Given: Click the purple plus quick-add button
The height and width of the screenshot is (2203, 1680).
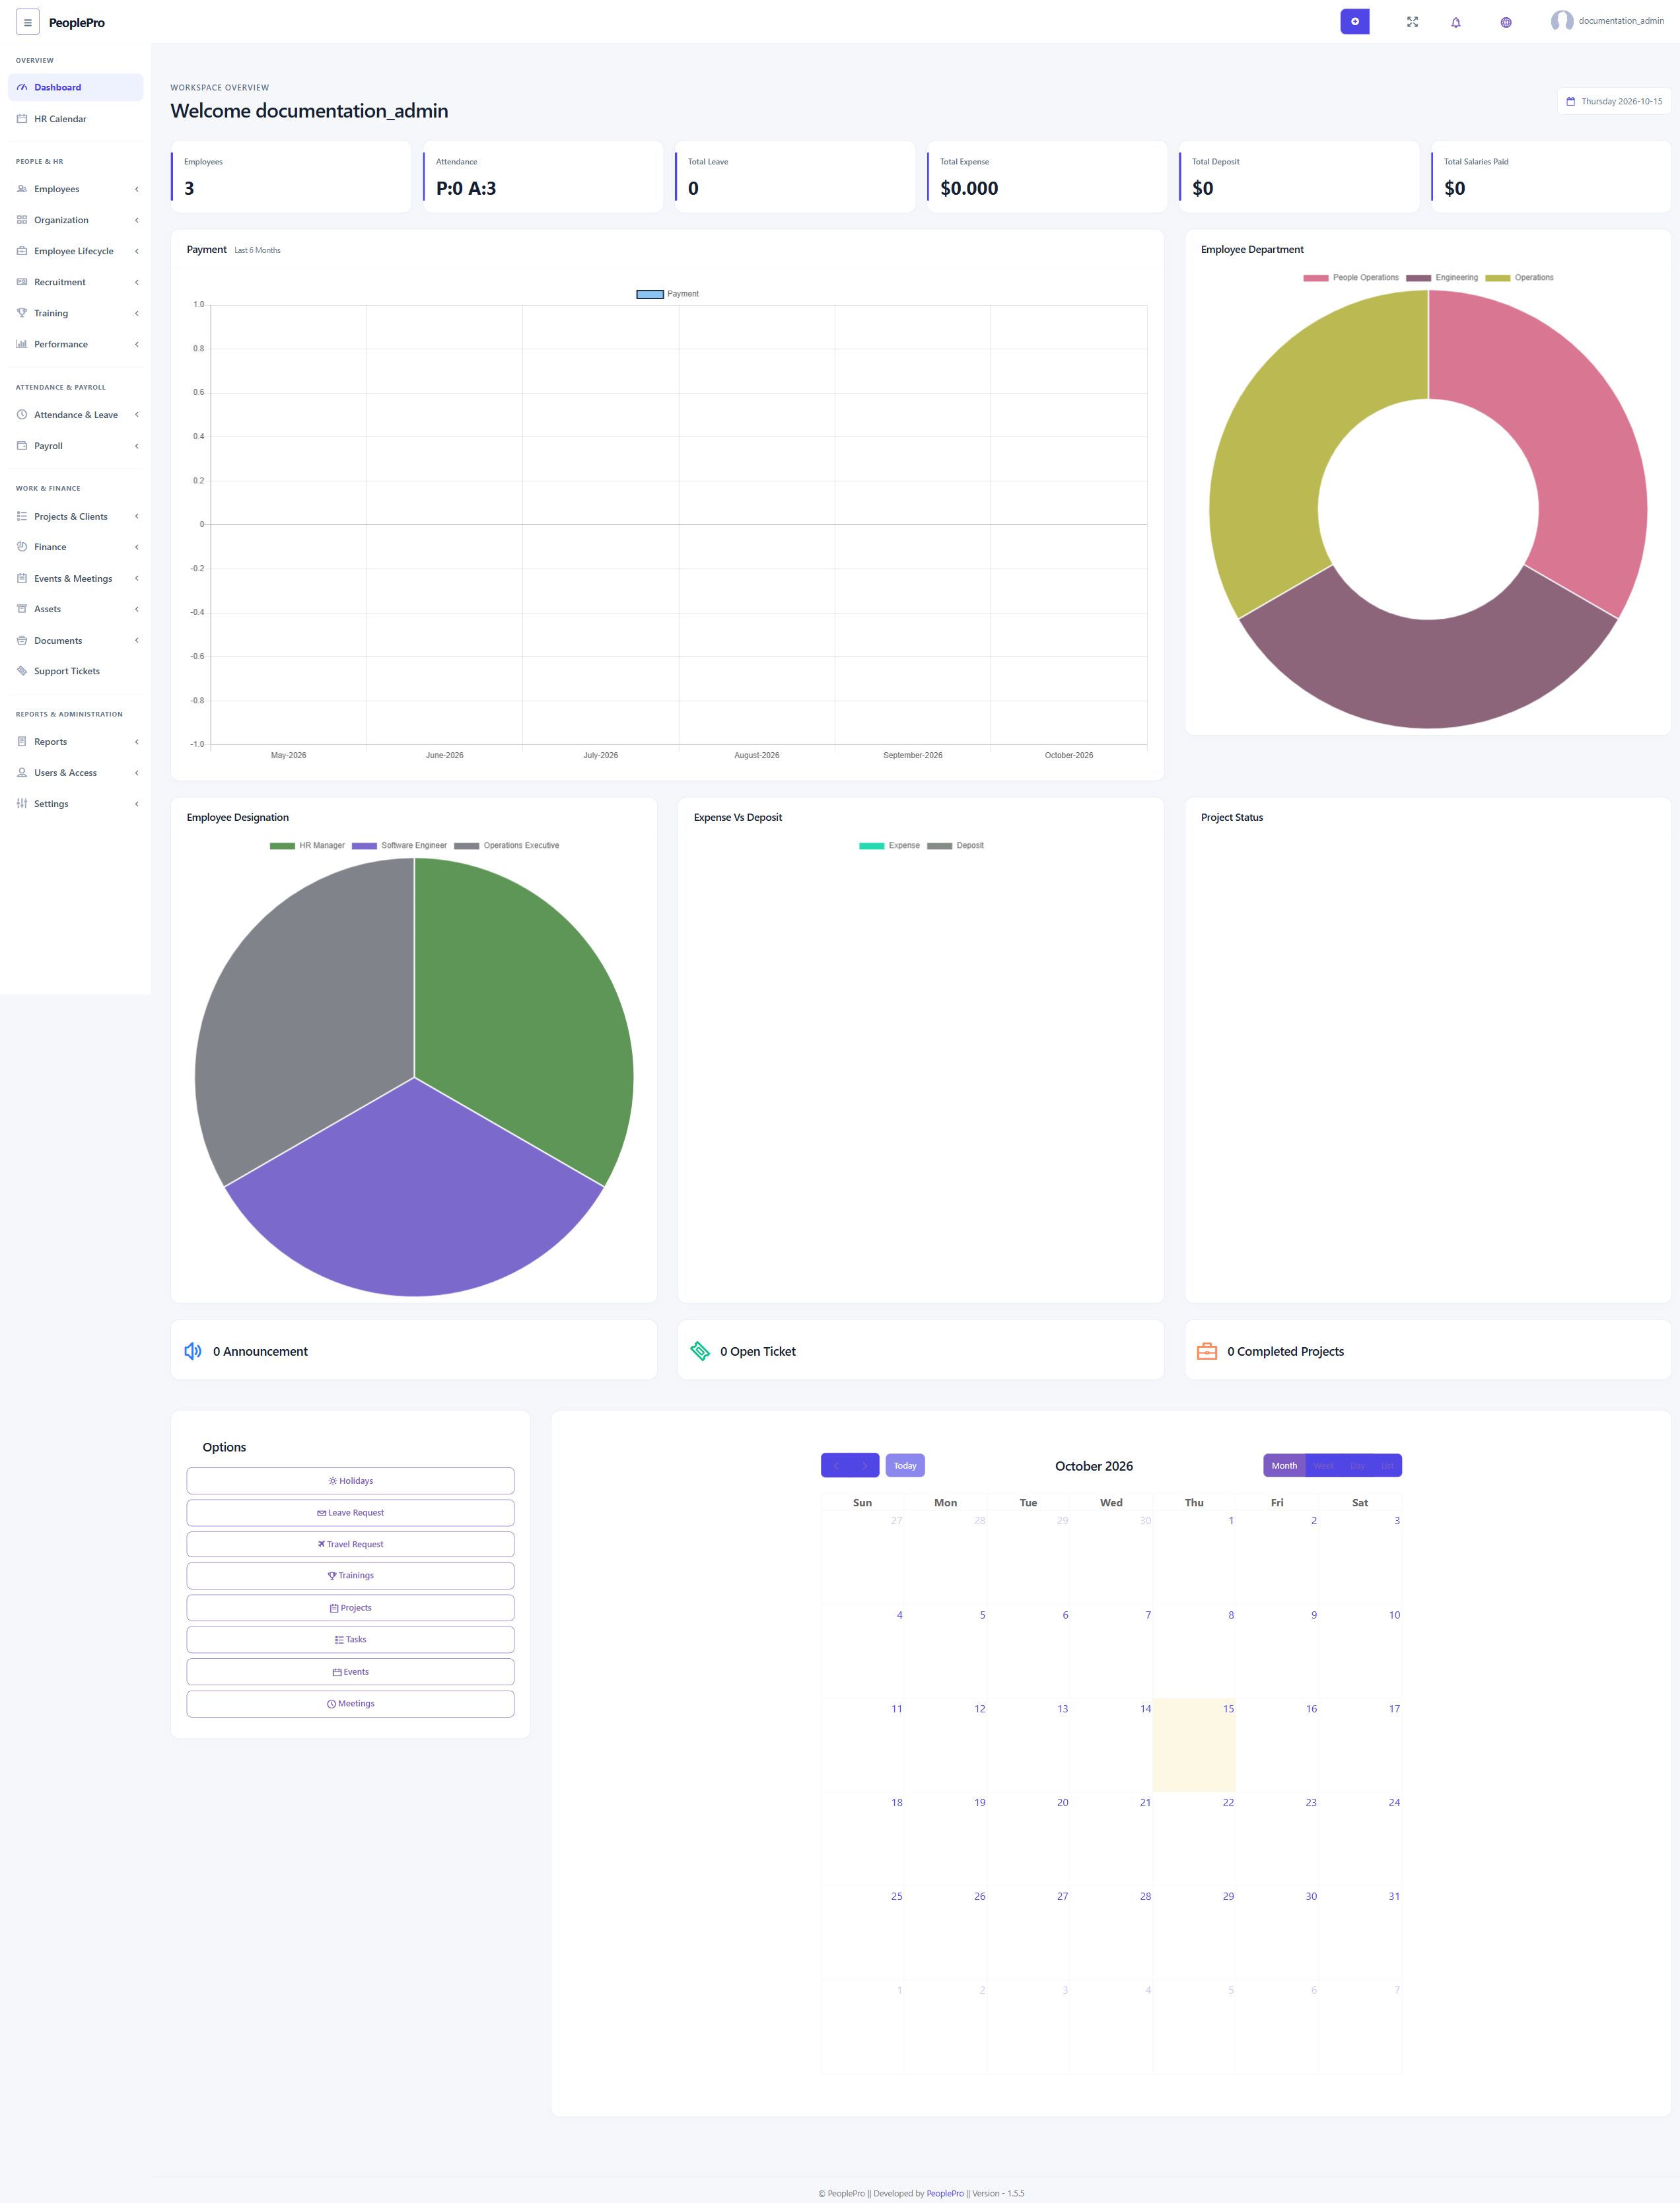Looking at the screenshot, I should 1354,21.
